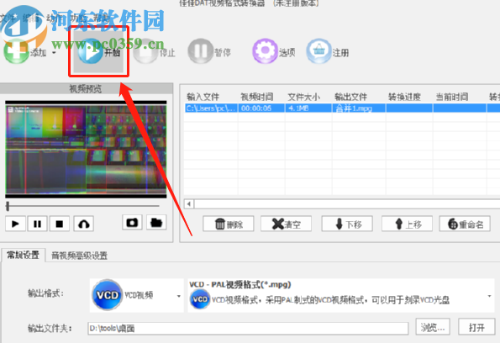
Task: Click the headphone audio icon under the preview
Action: (x=83, y=224)
